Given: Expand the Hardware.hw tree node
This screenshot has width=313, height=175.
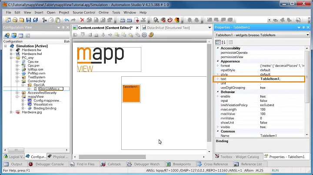Looking at the screenshot, I should [x=11, y=50].
